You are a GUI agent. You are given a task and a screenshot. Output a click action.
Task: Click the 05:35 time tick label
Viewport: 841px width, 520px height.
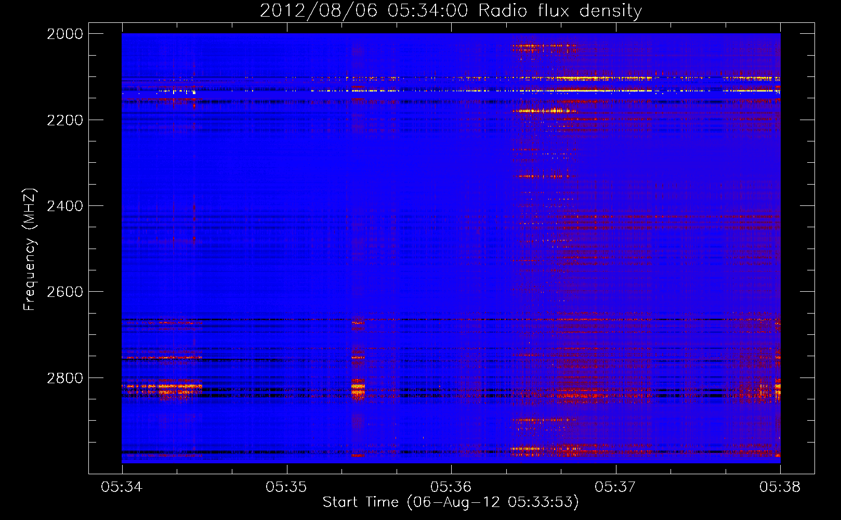tap(286, 487)
